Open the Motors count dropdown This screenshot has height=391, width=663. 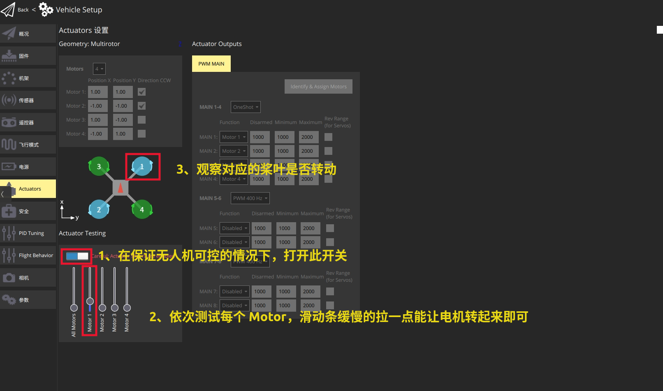point(99,69)
